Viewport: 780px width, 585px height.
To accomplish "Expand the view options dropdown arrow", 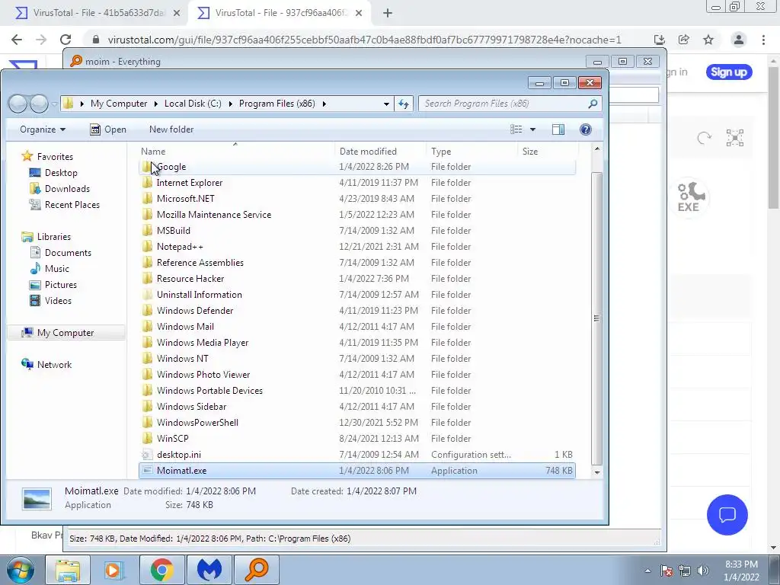I will 532,129.
